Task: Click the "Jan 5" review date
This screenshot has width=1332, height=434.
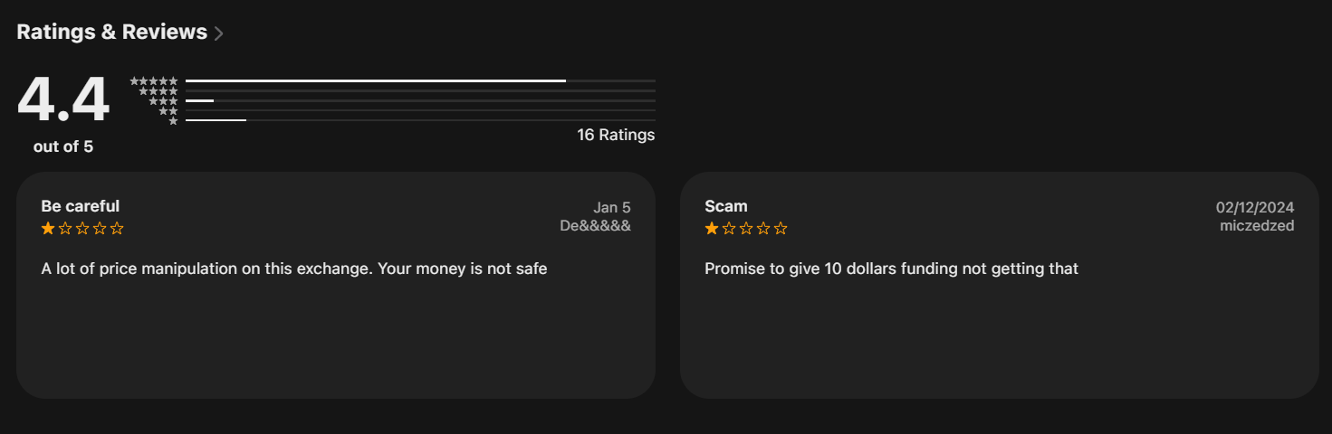Action: [x=612, y=208]
